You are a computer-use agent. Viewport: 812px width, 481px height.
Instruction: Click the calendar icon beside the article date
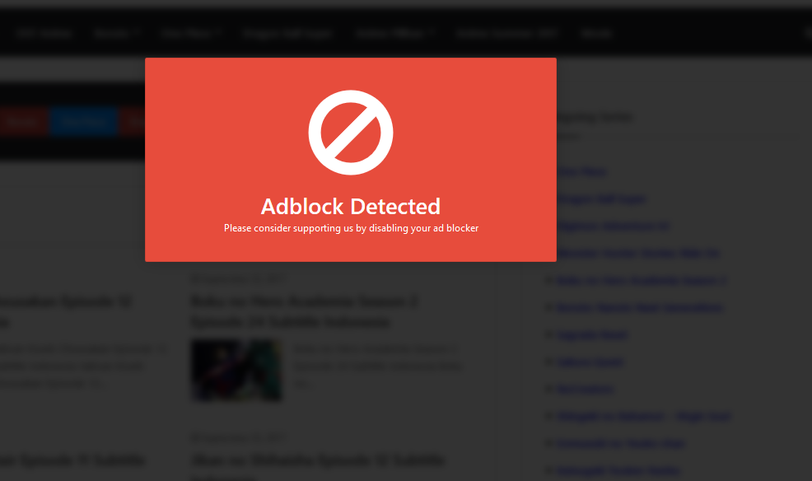195,278
